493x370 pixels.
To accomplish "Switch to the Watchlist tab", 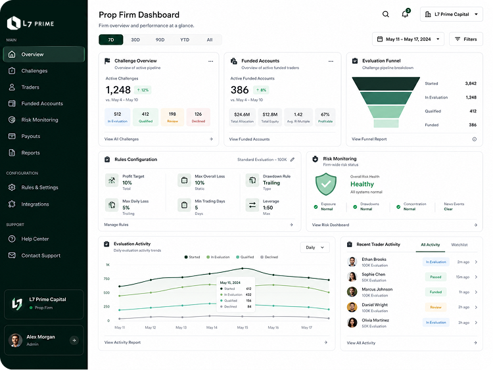I will (459, 244).
